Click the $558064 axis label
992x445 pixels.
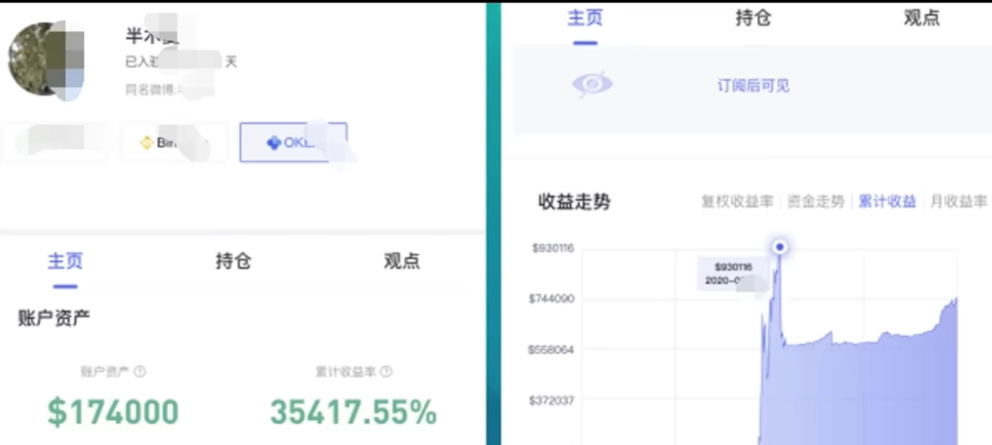point(551,349)
